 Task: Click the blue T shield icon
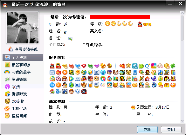(78, 91)
